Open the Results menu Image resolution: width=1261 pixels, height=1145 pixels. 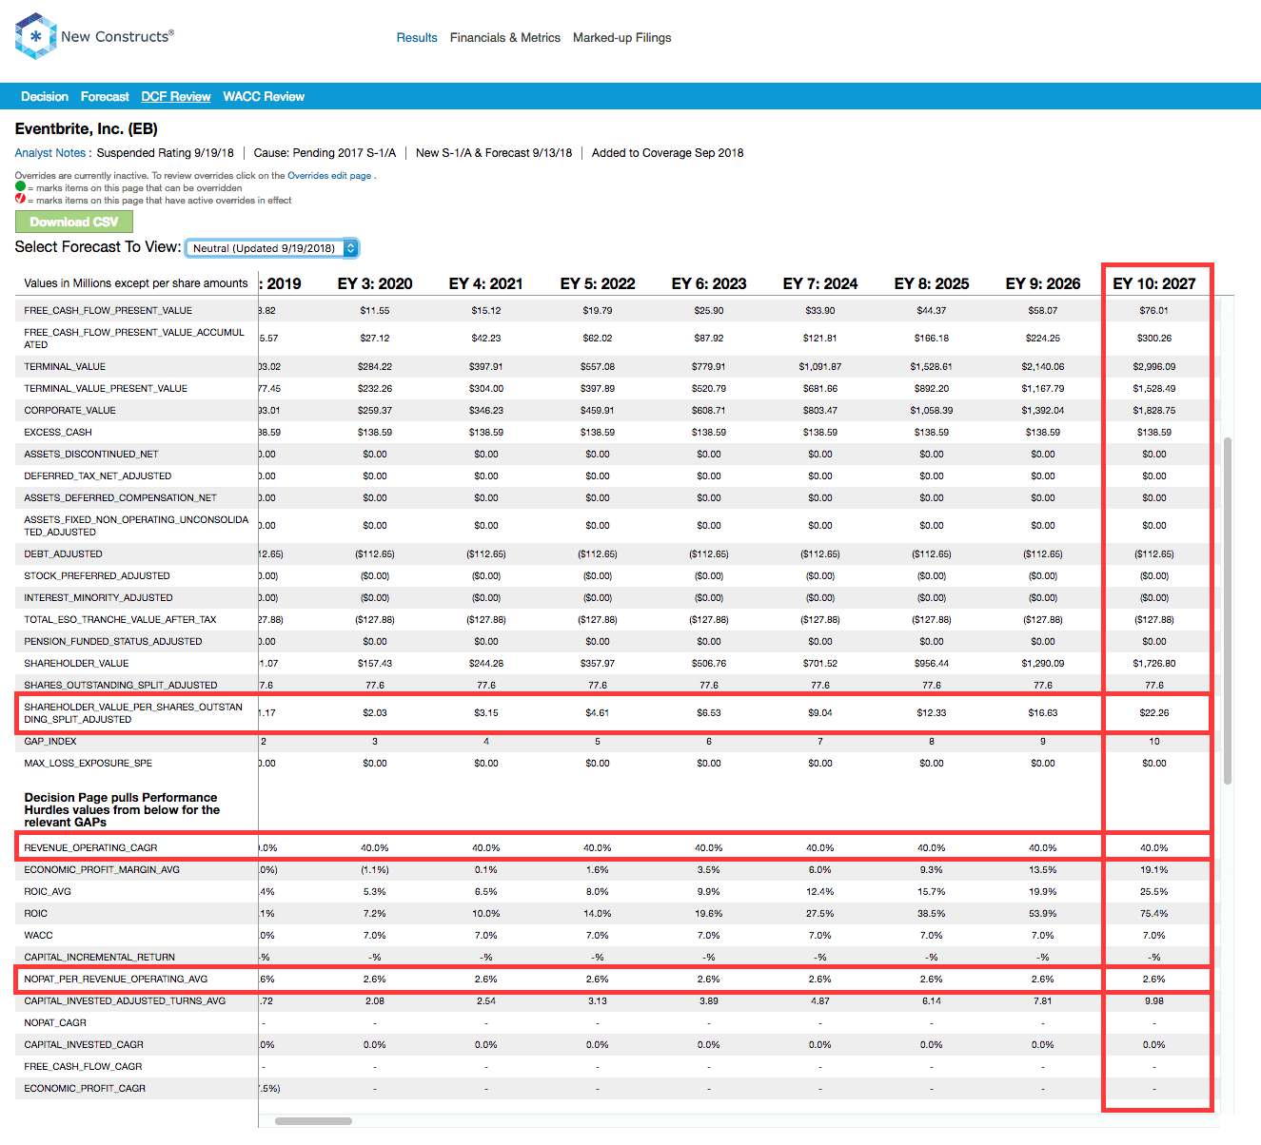(417, 38)
